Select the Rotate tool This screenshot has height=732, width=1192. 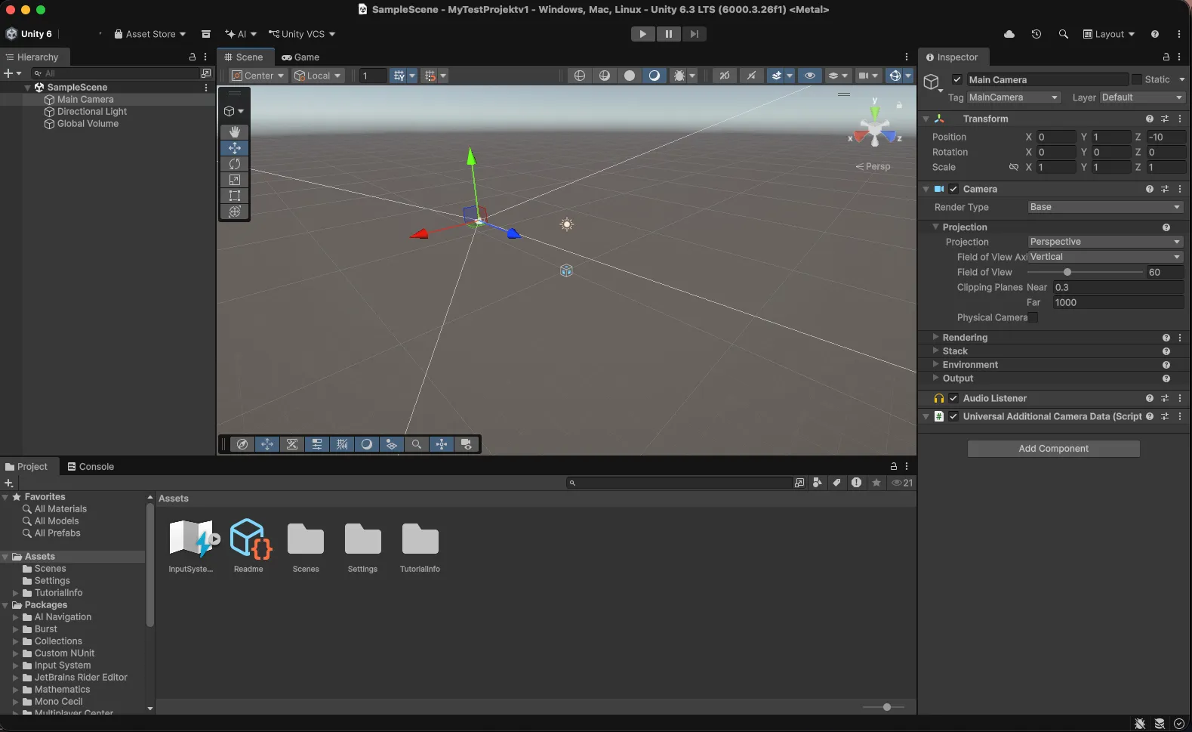[235, 164]
